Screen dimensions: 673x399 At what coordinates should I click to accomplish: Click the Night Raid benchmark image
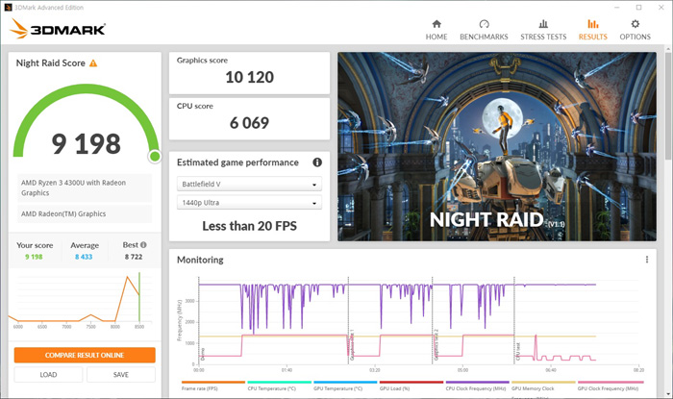point(497,146)
